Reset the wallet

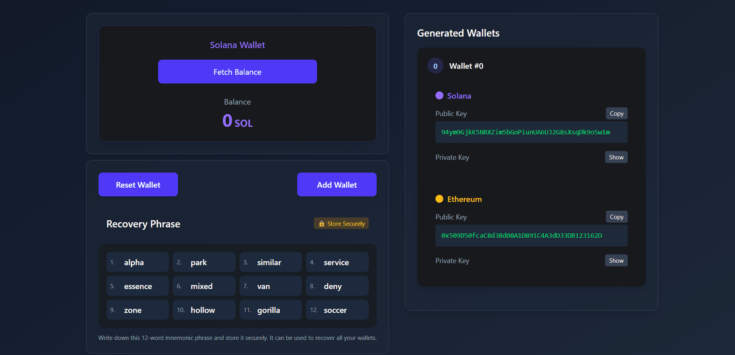pyautogui.click(x=138, y=184)
